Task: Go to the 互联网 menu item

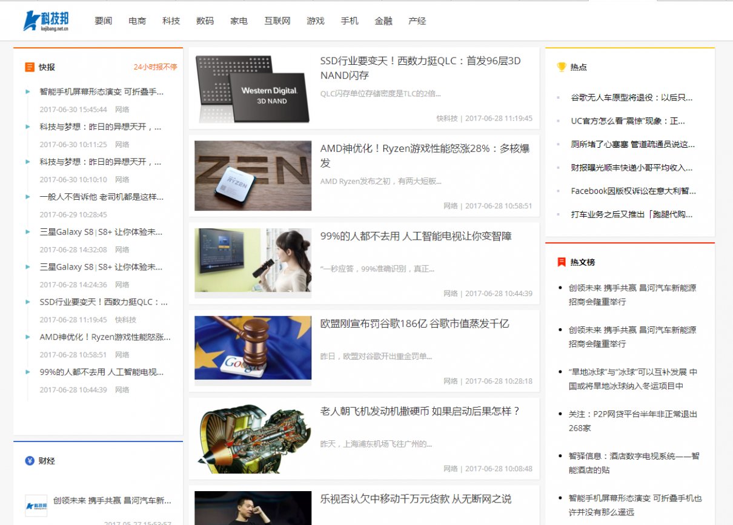Action: (277, 21)
